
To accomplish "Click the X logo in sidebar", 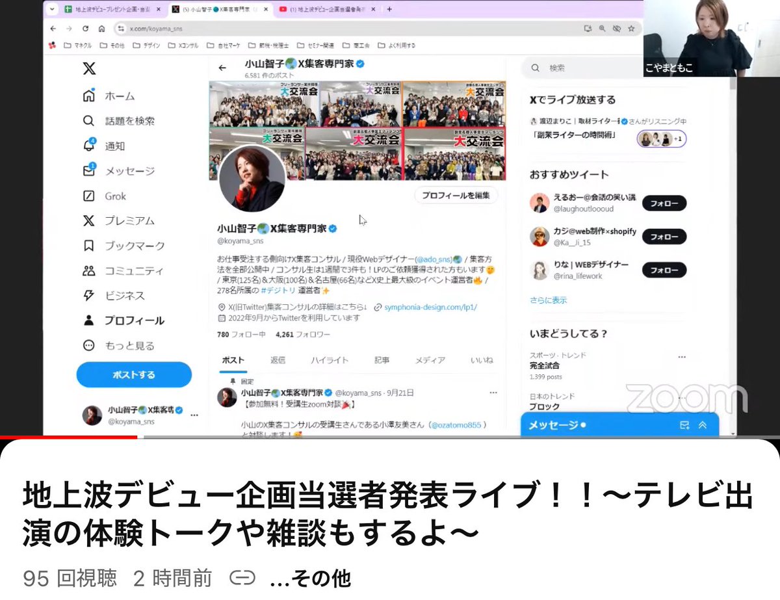I will point(89,69).
